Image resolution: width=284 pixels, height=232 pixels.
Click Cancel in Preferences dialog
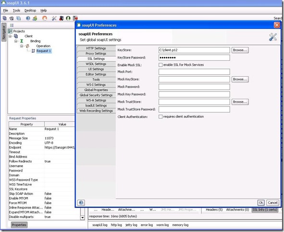272,203
